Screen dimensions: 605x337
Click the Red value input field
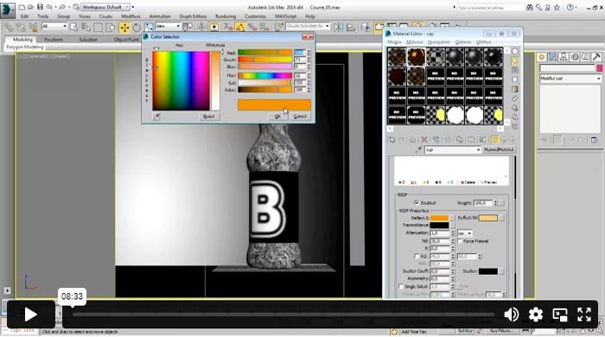click(299, 53)
